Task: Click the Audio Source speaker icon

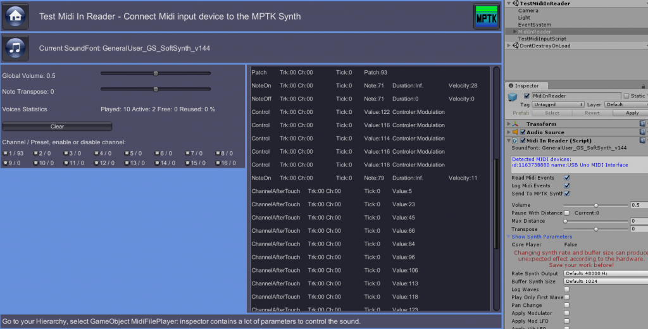Action: pos(515,132)
